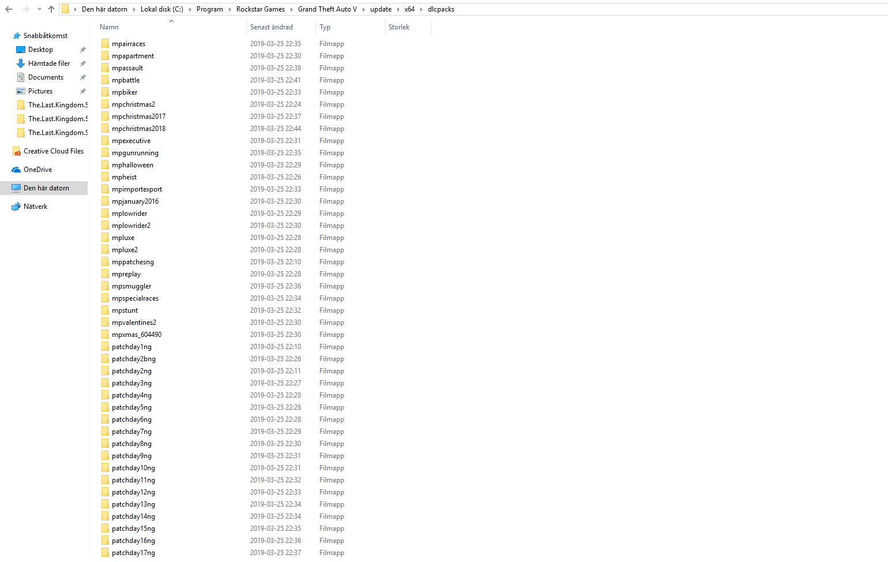The height and width of the screenshot is (562, 888).
Task: Select the mpbattle folder icon
Action: click(x=105, y=80)
